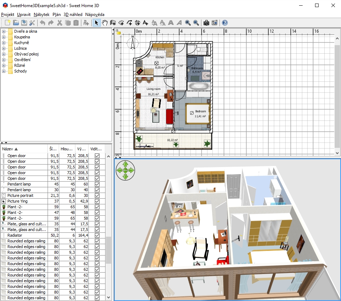Click the Vidit... column header
341x301 pixels.
pos(96,149)
